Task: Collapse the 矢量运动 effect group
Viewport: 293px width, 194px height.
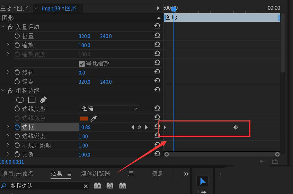Action: point(3,26)
